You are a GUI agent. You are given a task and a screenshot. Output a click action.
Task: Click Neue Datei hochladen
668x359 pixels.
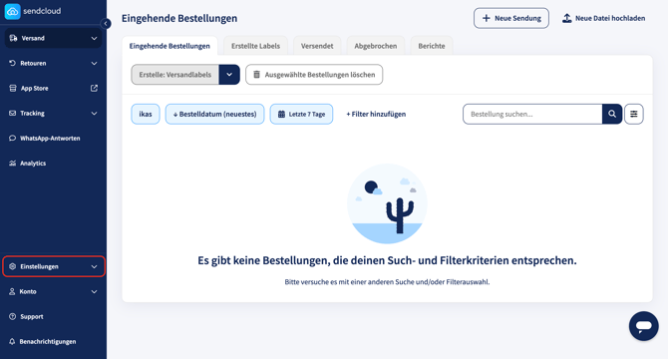[x=603, y=18]
